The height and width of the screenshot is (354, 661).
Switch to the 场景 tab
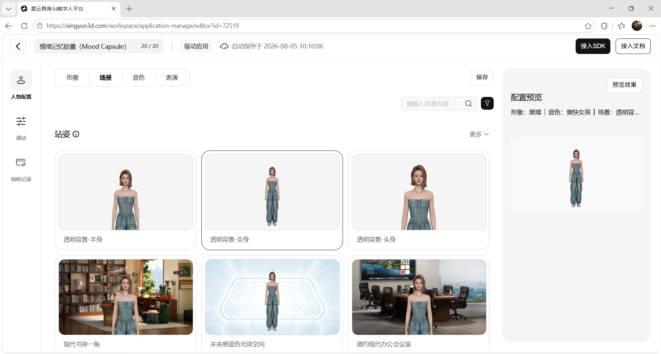click(106, 78)
